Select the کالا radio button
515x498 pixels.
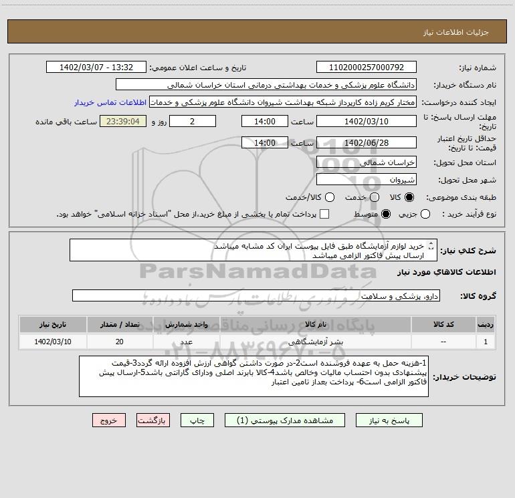tap(409, 197)
